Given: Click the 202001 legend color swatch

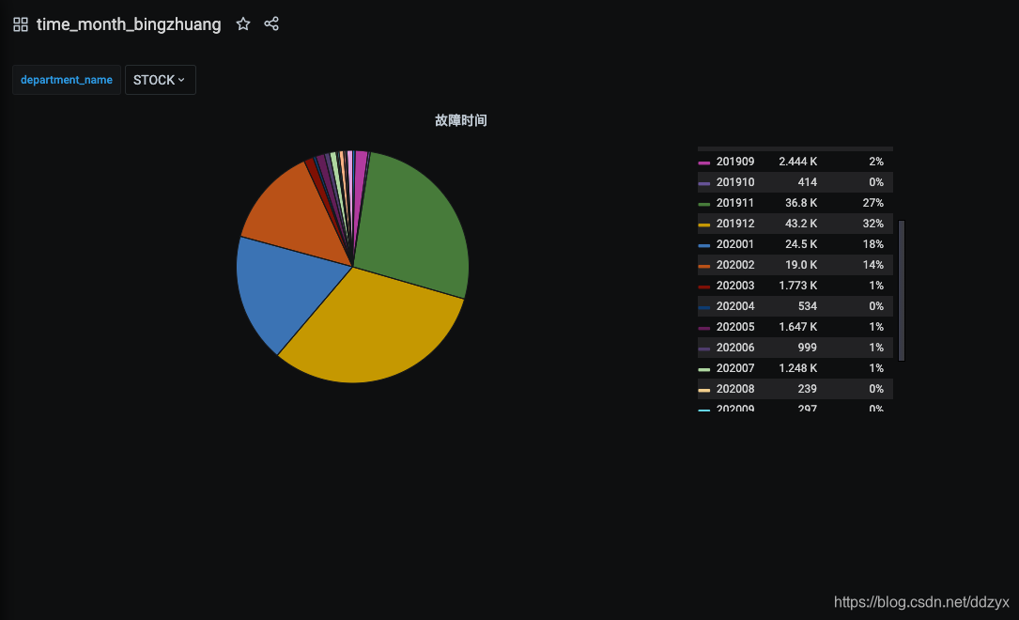Looking at the screenshot, I should 703,245.
